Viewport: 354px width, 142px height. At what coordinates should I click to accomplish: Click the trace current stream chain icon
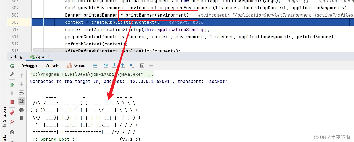pyautogui.click(x=151, y=65)
